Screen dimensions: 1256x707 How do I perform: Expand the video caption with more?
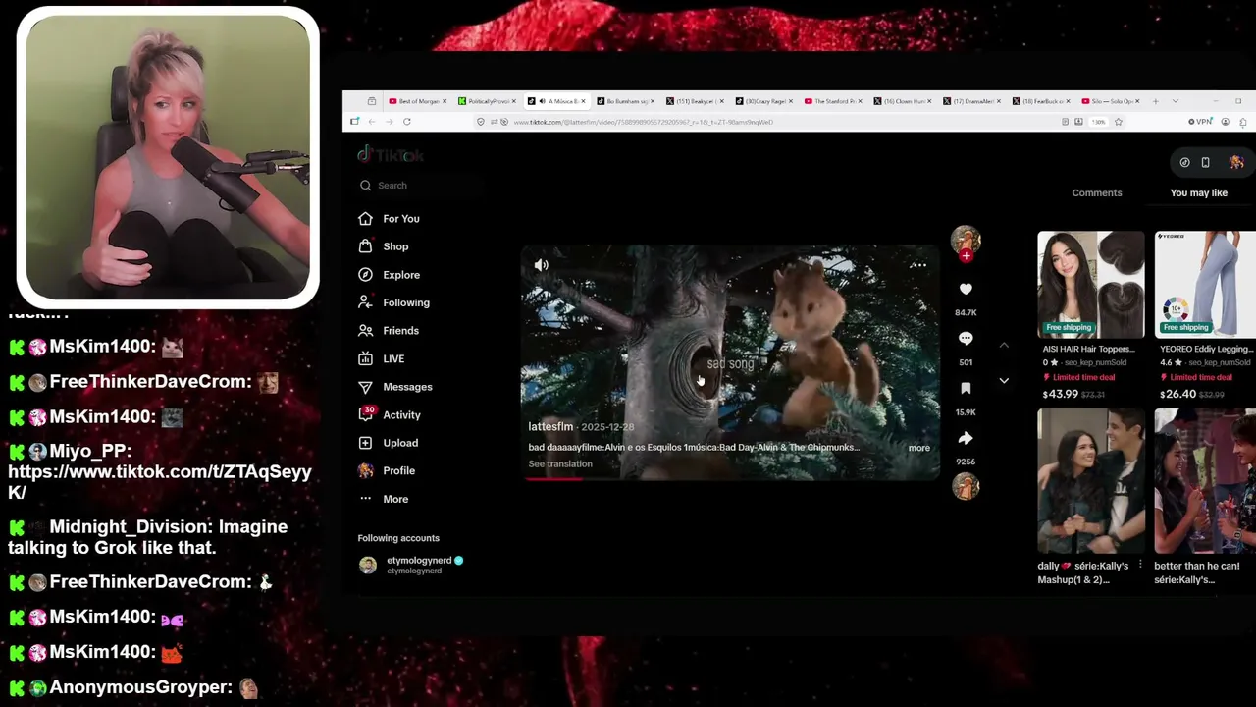pyautogui.click(x=918, y=448)
